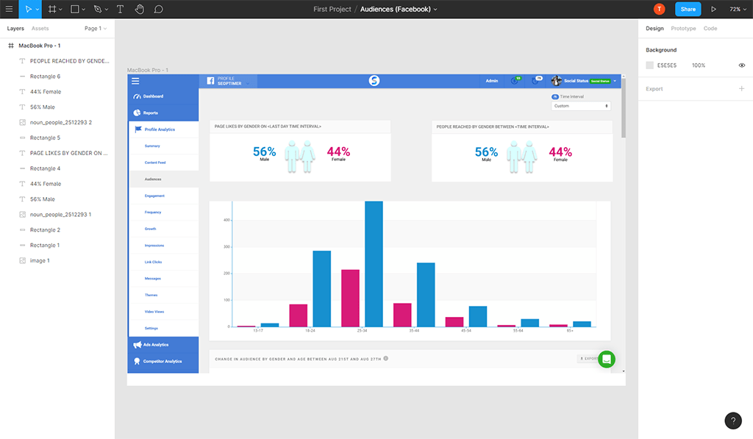Switch to the Layers tab
753x439 pixels.
point(15,29)
